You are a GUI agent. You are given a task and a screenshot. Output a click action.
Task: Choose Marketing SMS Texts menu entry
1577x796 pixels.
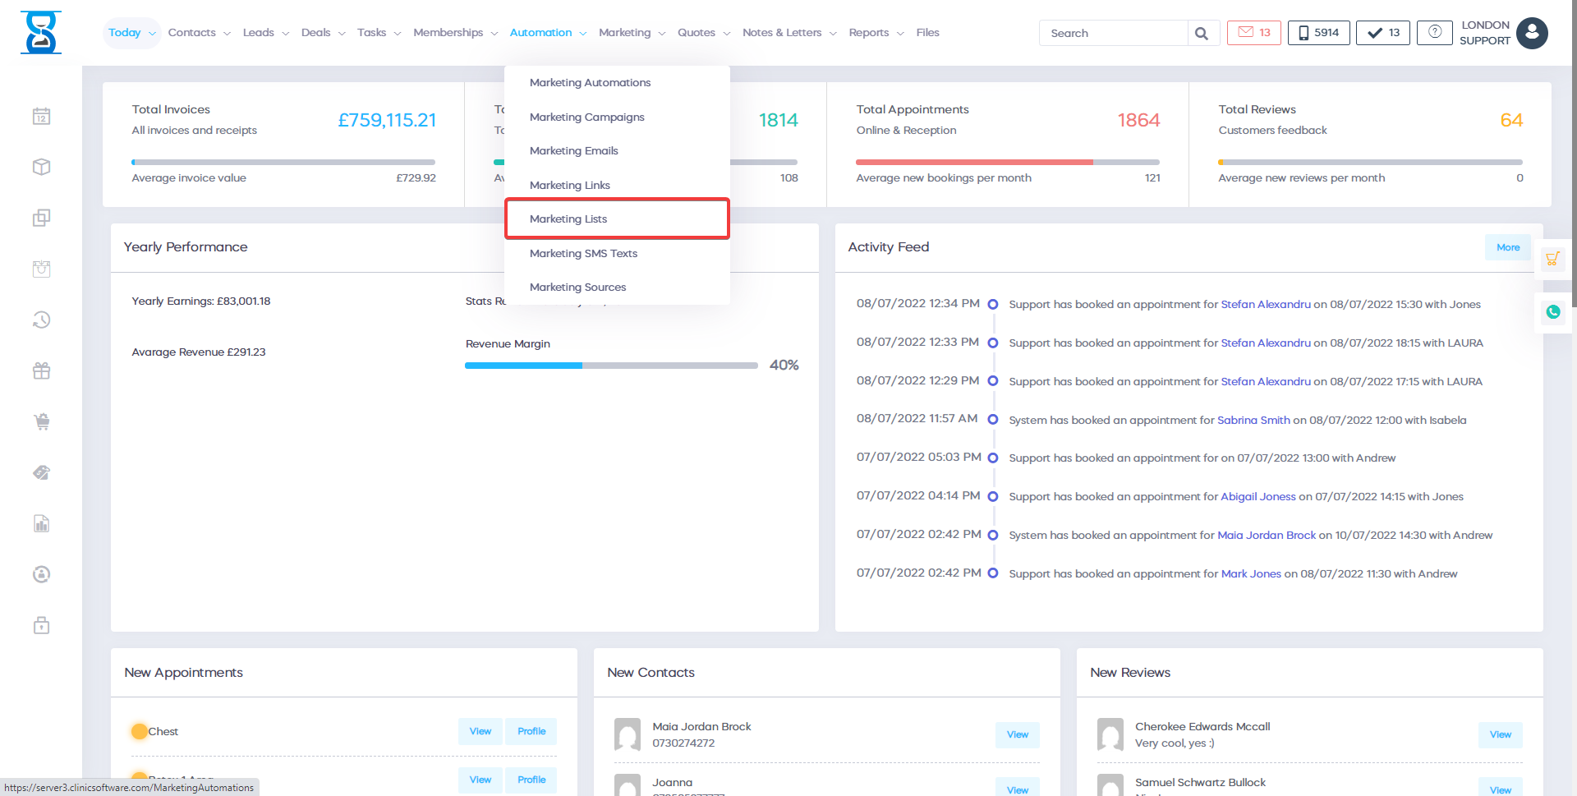click(x=583, y=254)
